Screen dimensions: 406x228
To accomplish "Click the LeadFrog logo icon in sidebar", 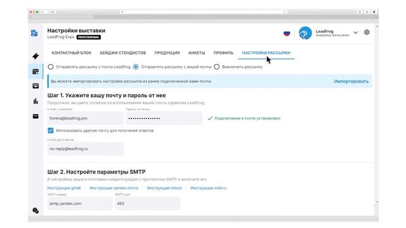I will click(34, 33).
